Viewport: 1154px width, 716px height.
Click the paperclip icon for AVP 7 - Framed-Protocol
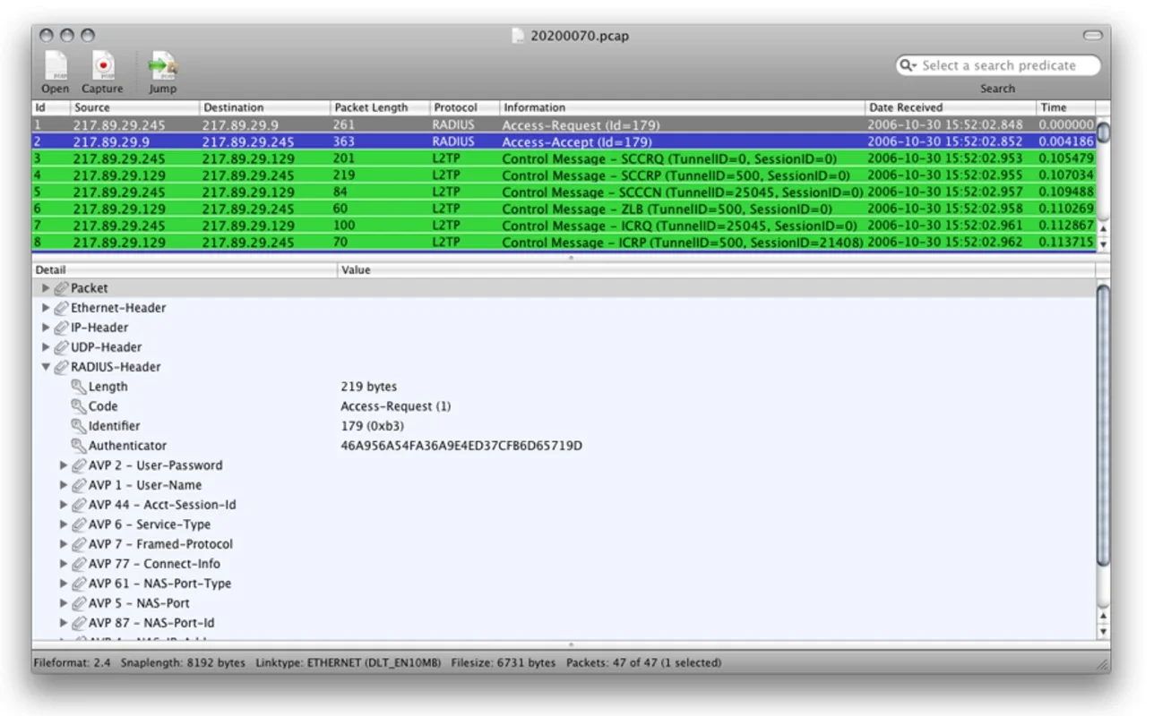[79, 544]
